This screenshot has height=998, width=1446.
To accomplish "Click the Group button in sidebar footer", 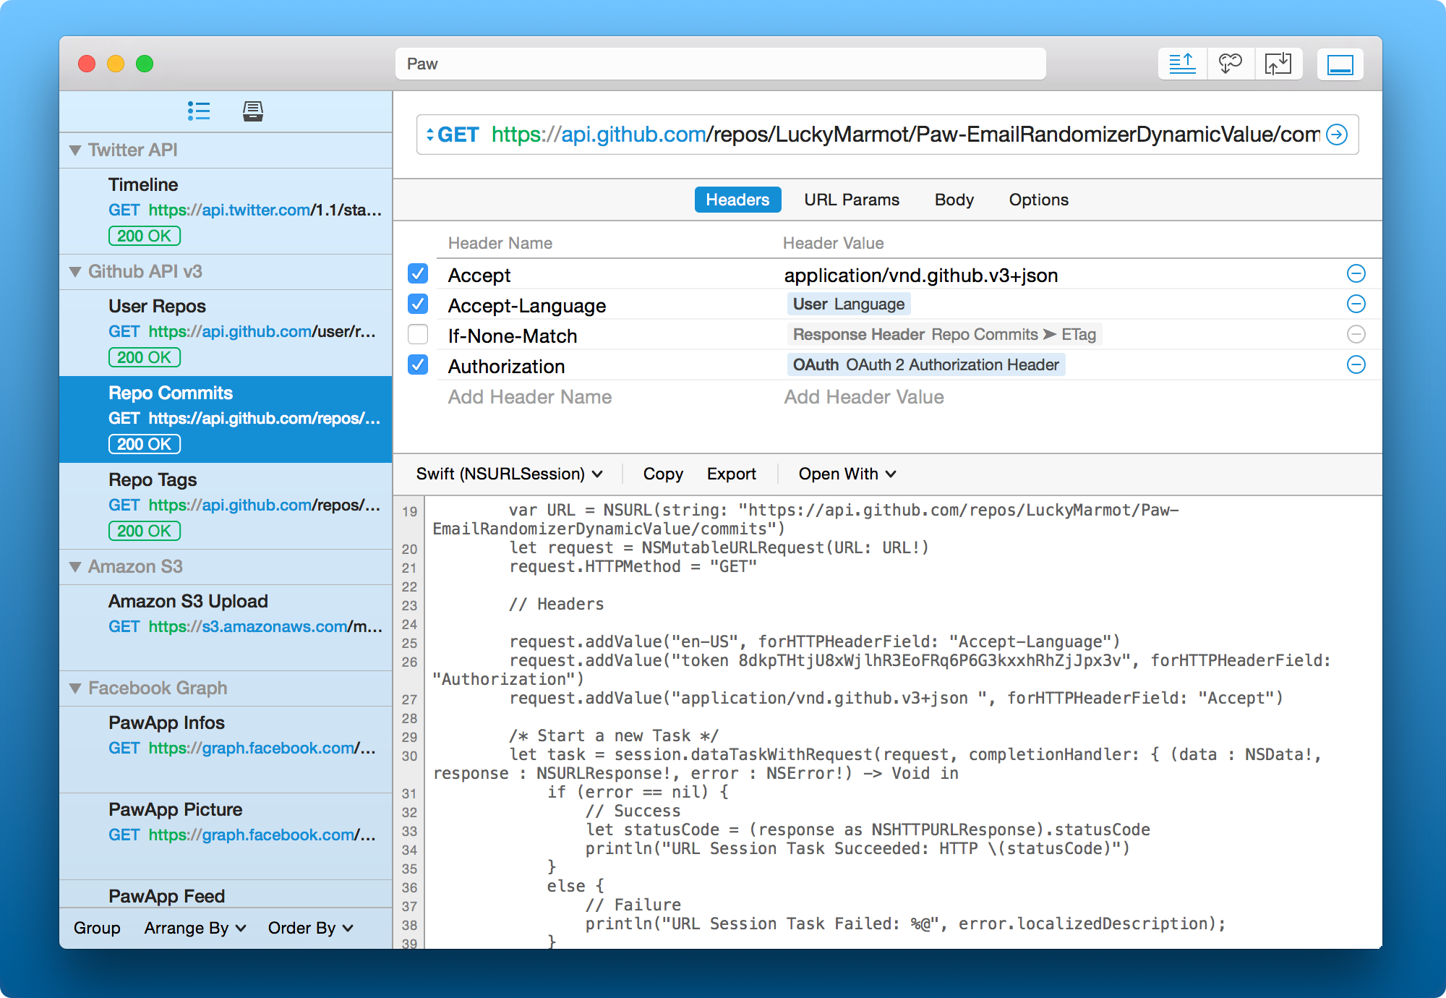I will [x=97, y=928].
